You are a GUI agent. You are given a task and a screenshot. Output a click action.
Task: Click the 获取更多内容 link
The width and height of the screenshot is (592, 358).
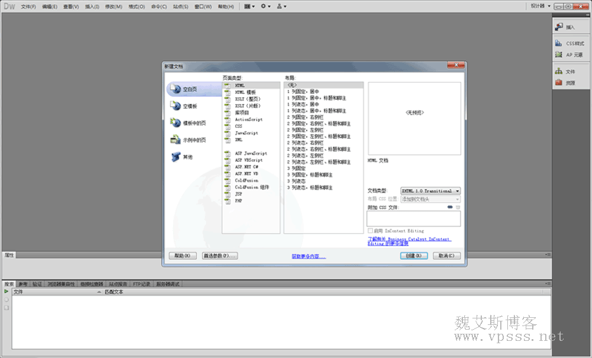coord(308,256)
